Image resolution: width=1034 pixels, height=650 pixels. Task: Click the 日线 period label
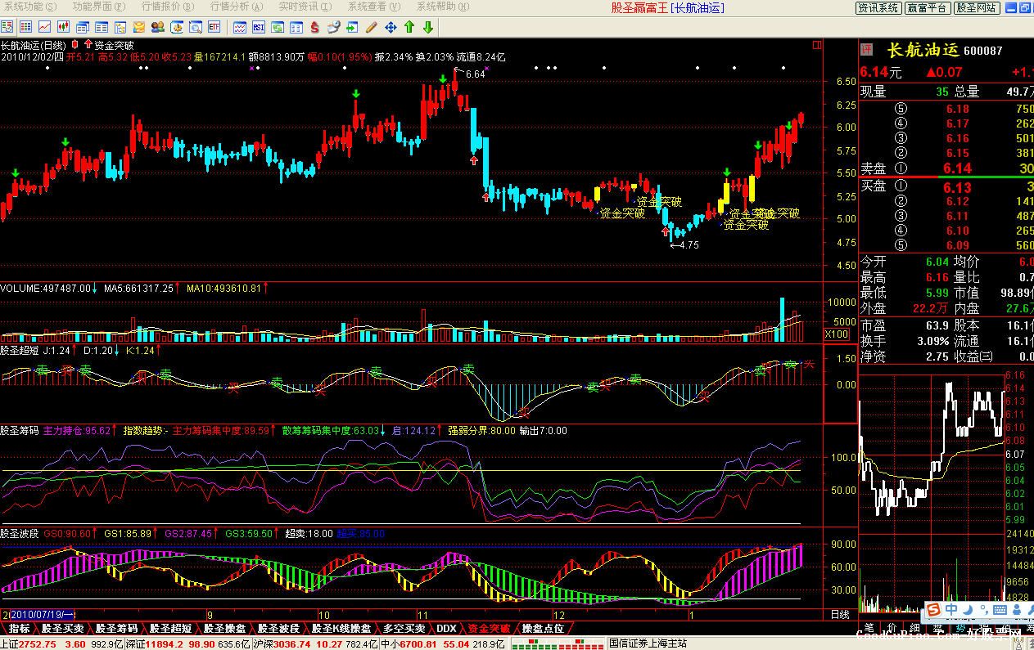click(x=840, y=614)
